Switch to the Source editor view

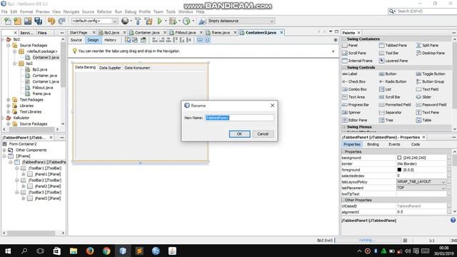(76, 40)
